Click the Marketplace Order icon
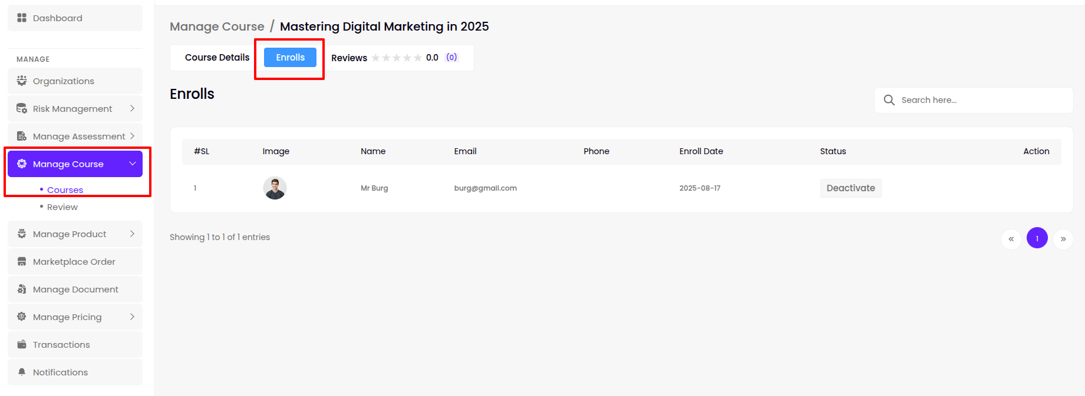 pyautogui.click(x=22, y=261)
